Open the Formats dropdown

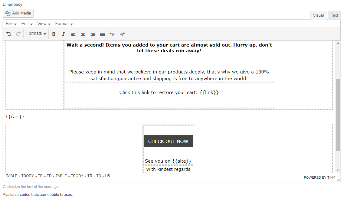coord(36,34)
